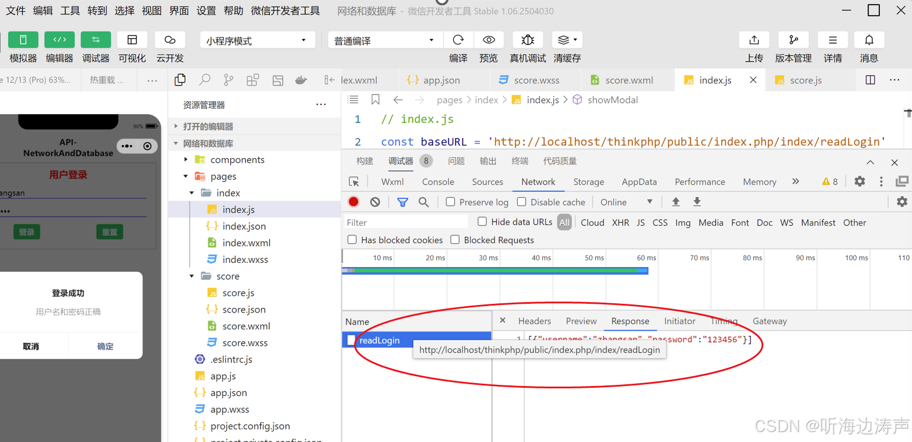Screen dimensions: 912x442
Task: Open the 文件 menu
Action: coord(16,10)
